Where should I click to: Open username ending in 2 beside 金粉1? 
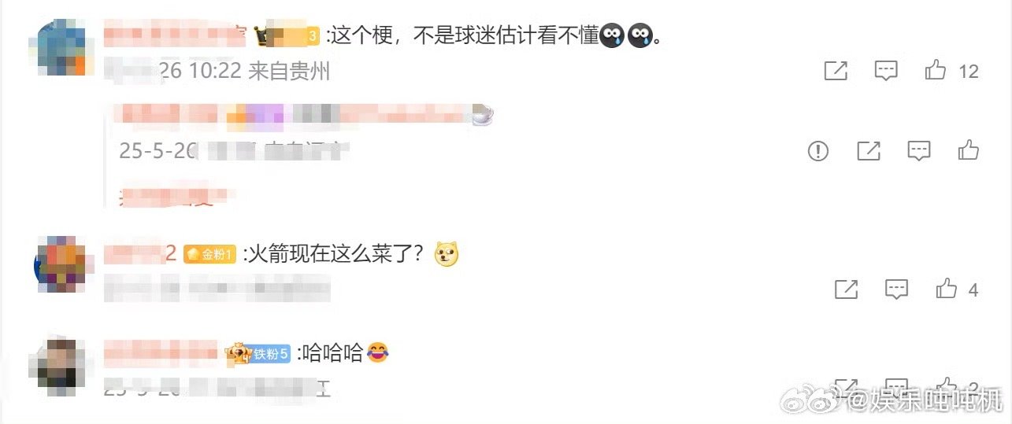140,253
